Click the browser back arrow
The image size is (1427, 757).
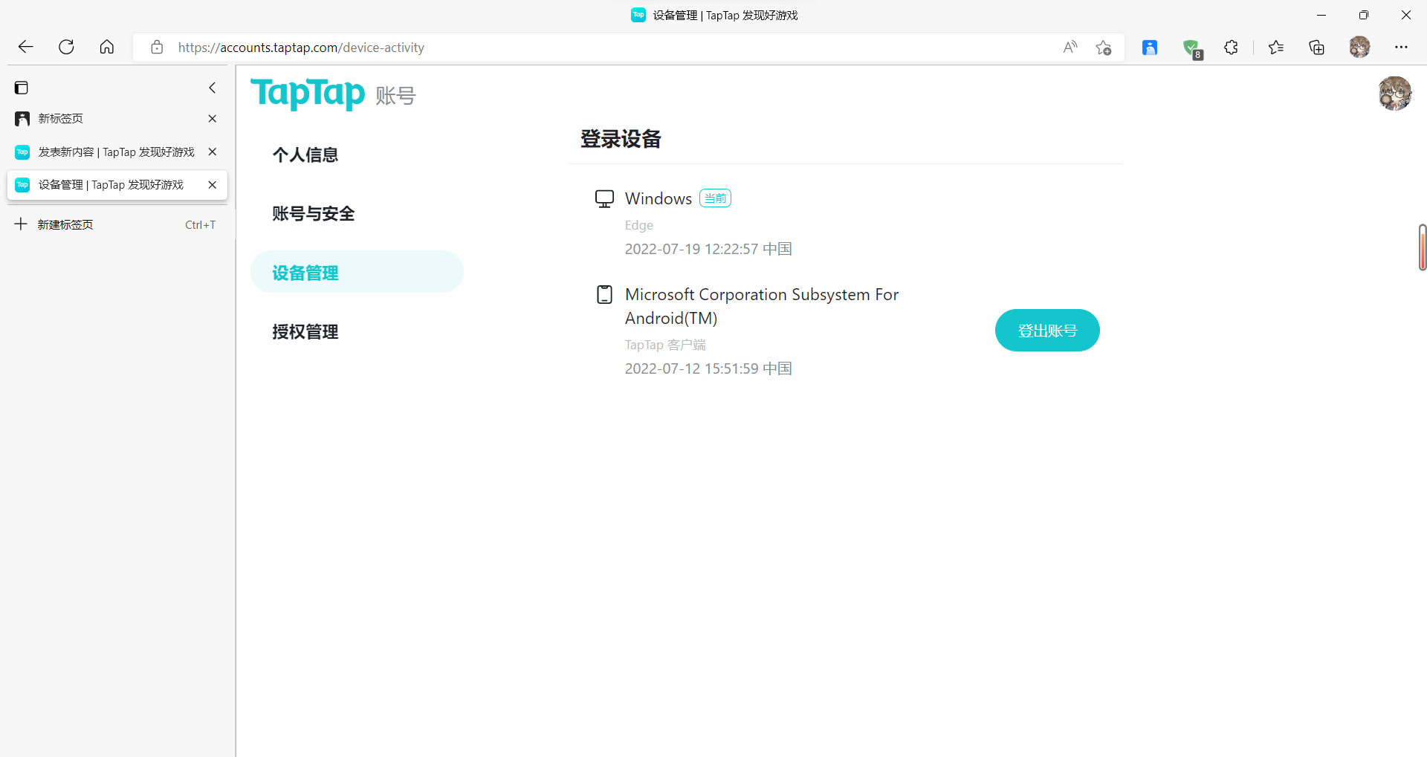26,47
